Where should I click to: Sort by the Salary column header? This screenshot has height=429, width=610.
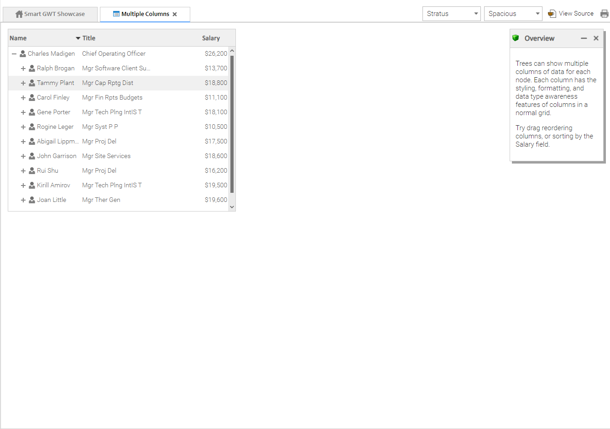tap(211, 38)
